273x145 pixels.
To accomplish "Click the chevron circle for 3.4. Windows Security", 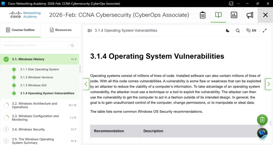I will click(x=6, y=129).
